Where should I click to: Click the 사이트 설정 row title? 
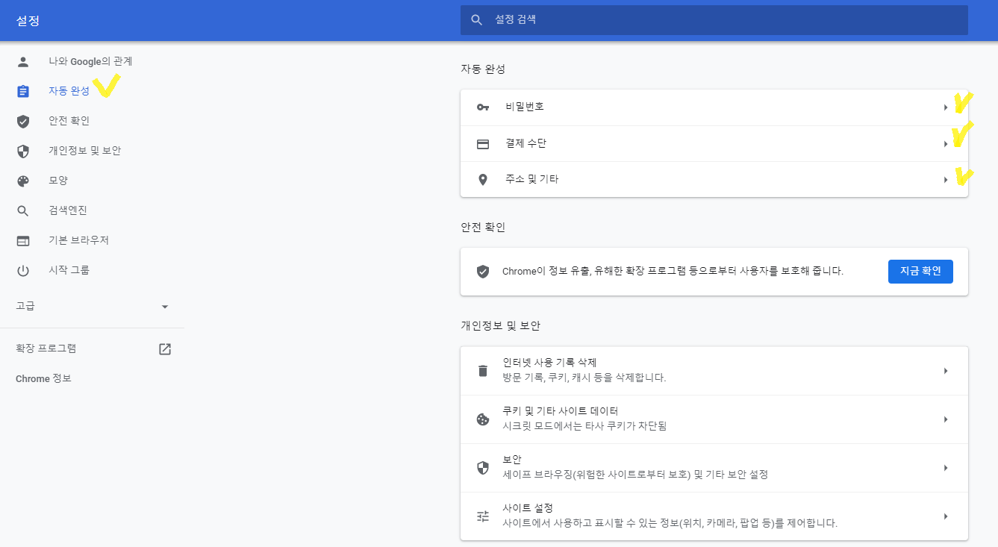pos(528,508)
